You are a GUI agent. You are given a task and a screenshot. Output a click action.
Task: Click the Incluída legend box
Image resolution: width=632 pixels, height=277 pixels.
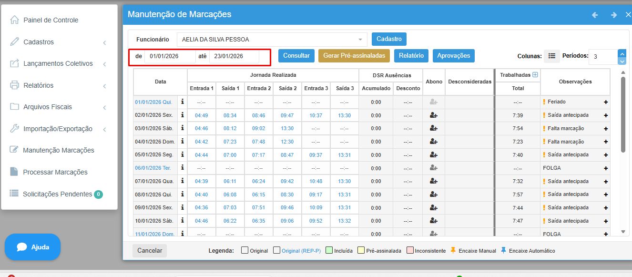point(329,251)
